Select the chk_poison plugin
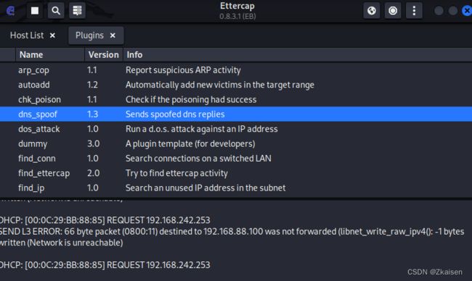 coord(236,99)
